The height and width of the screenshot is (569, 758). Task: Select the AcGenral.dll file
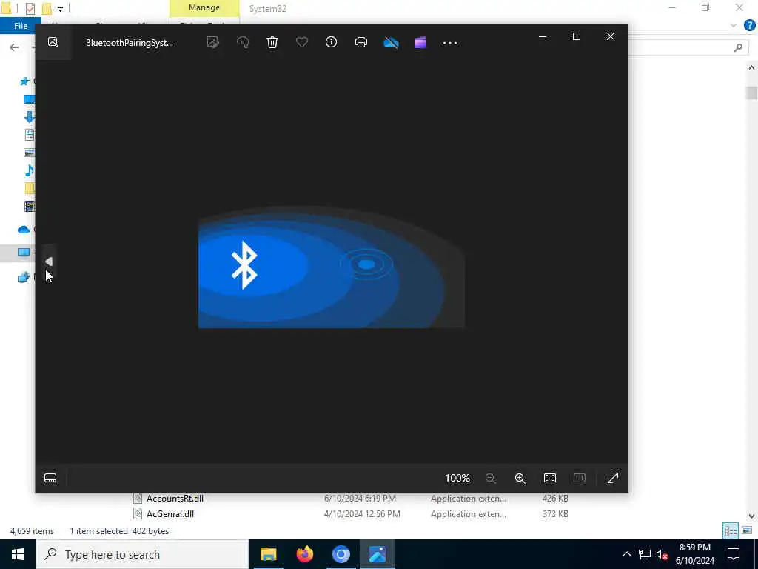[x=170, y=514]
